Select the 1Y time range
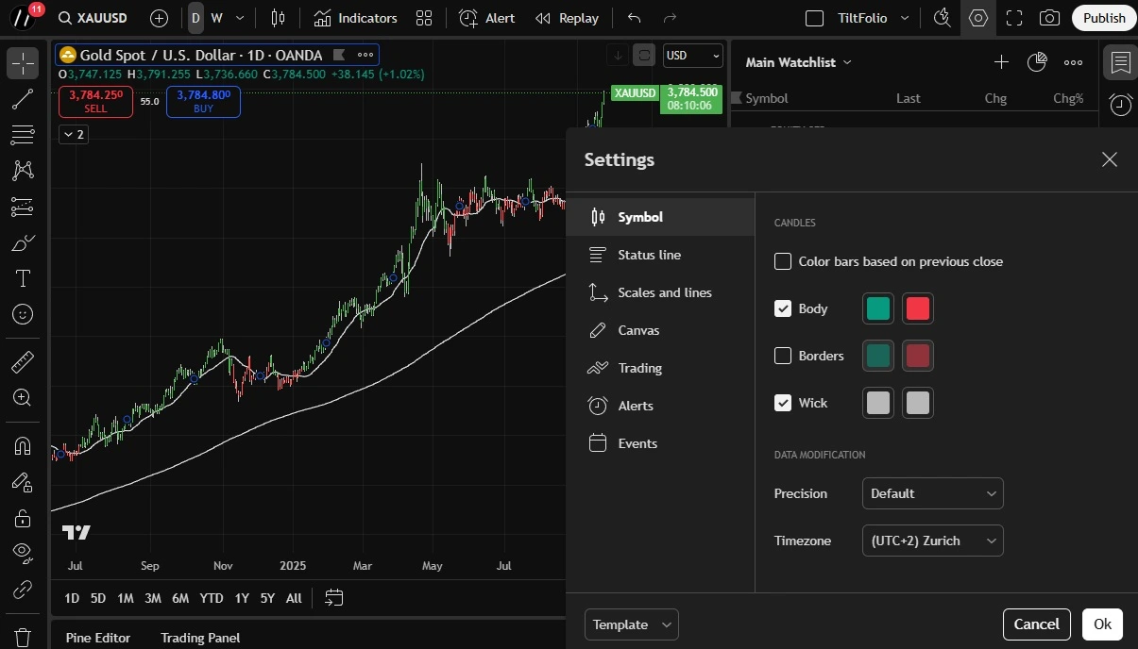Viewport: 1138px width, 649px height. point(242,598)
